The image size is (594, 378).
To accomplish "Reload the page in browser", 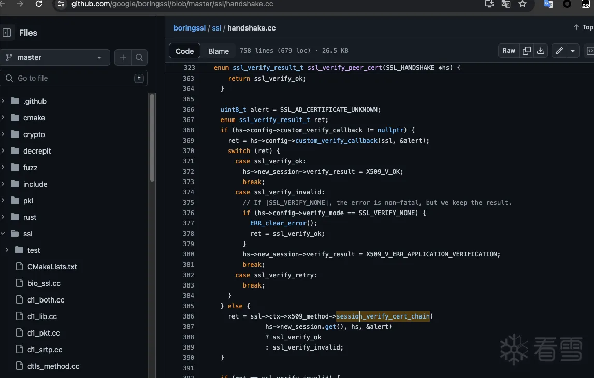I will click(x=39, y=4).
